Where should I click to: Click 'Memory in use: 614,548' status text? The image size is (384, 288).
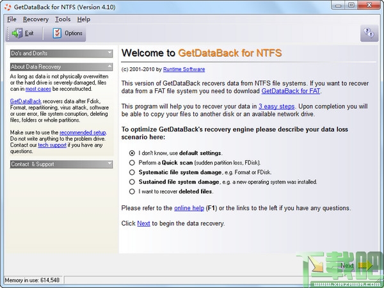tap(32, 280)
